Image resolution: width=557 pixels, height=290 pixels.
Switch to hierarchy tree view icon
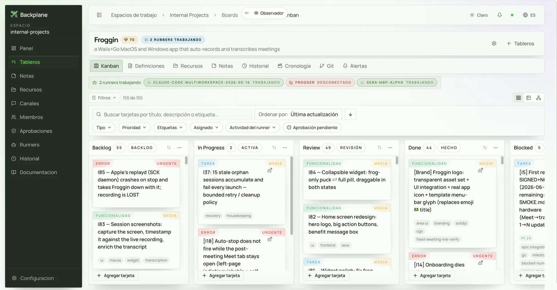click(539, 98)
